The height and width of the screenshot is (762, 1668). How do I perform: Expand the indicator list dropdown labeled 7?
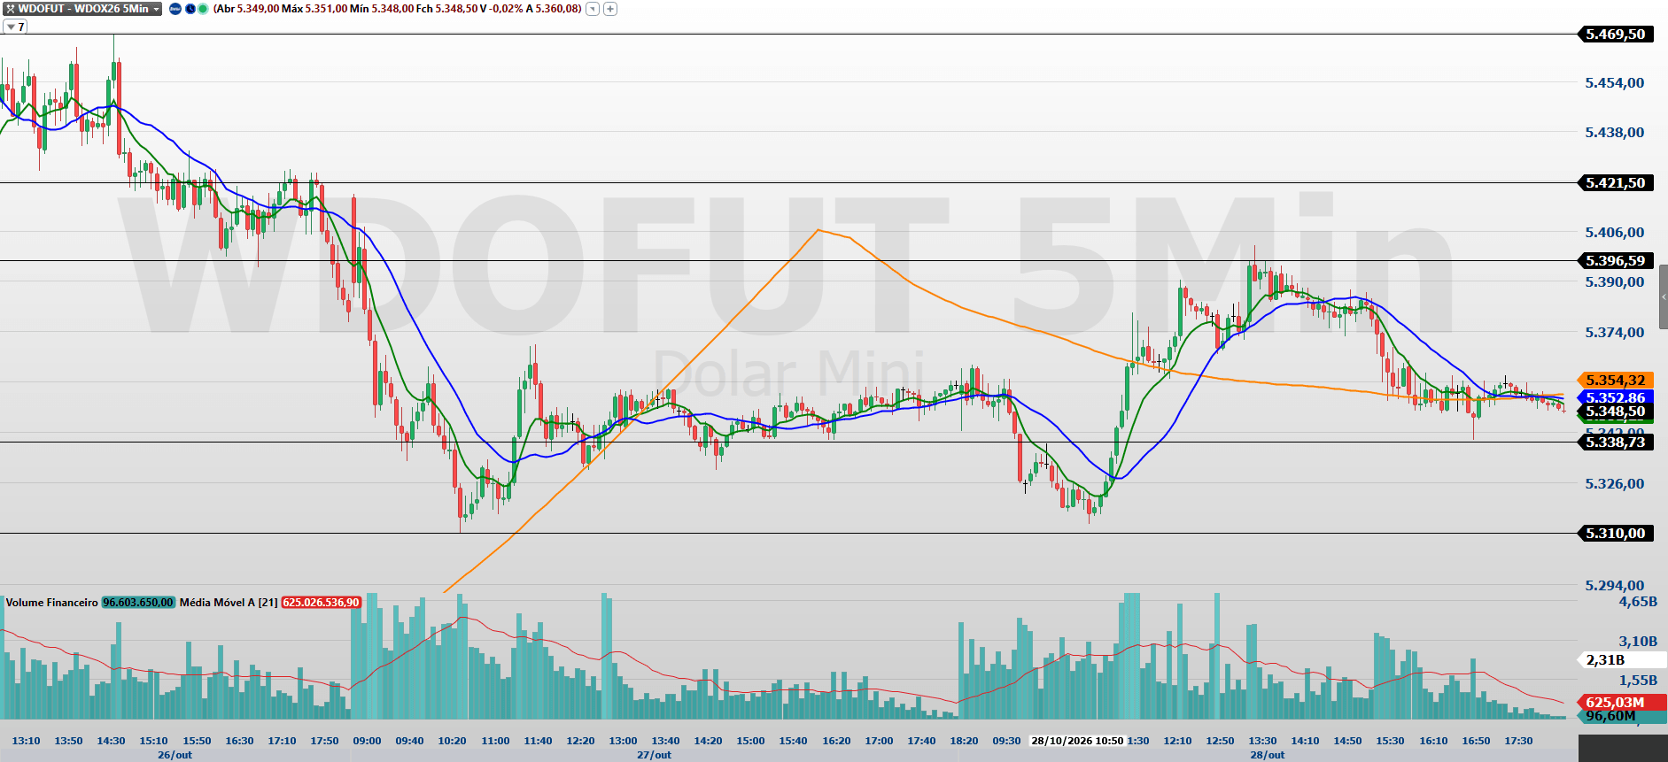(x=15, y=27)
